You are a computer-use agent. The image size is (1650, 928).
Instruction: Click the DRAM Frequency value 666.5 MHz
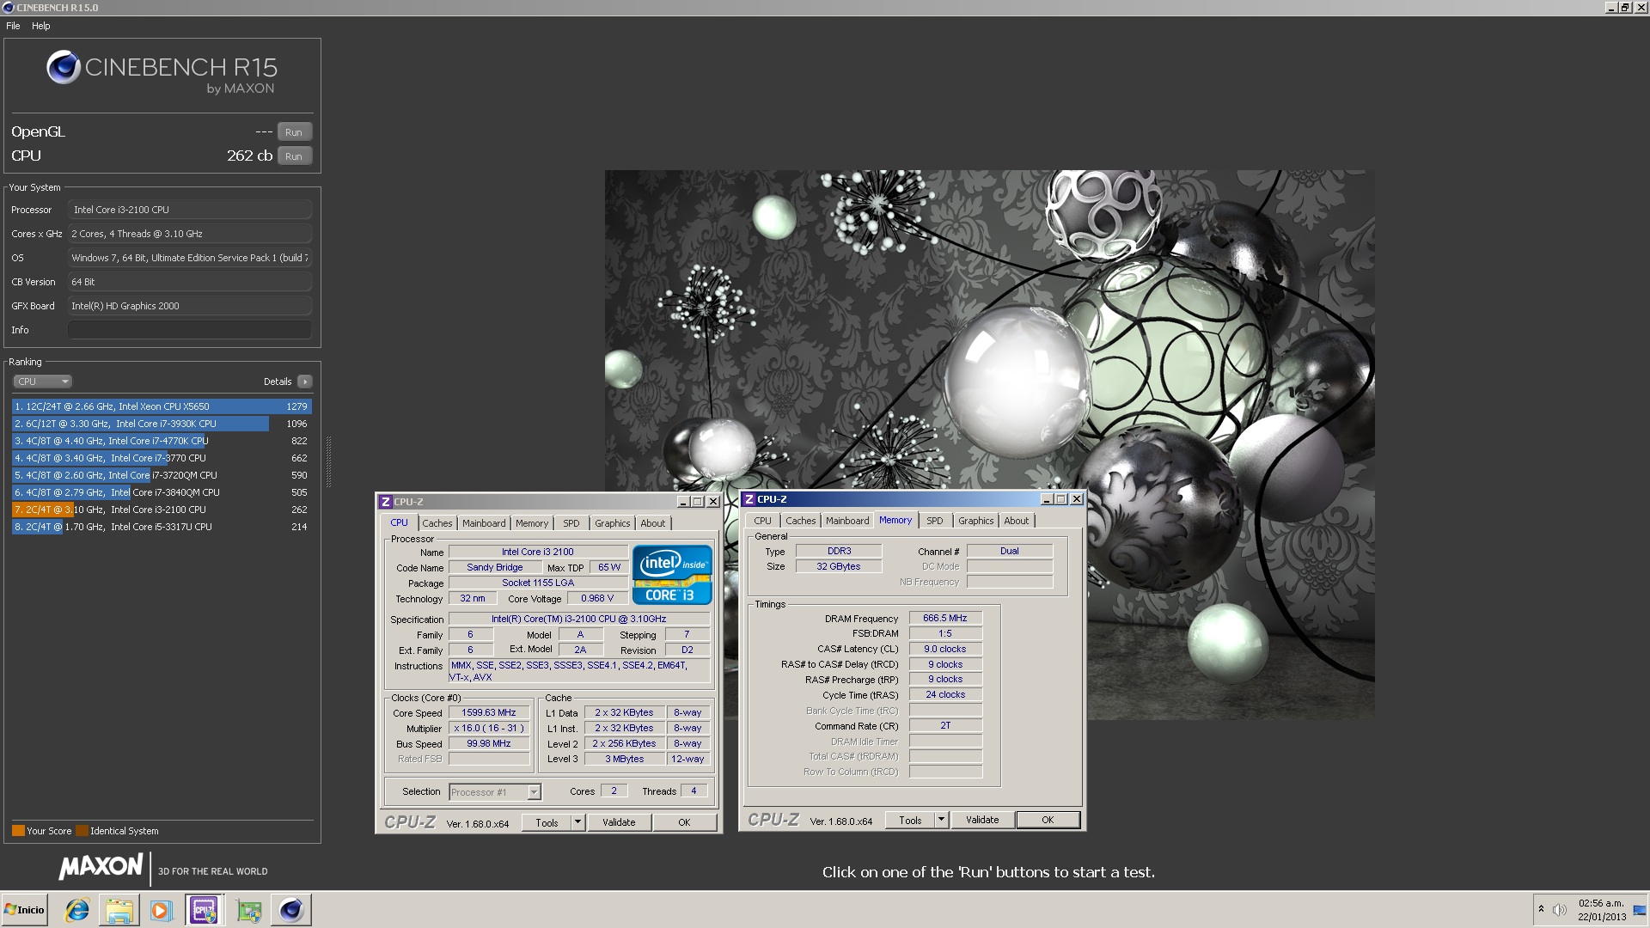point(945,619)
